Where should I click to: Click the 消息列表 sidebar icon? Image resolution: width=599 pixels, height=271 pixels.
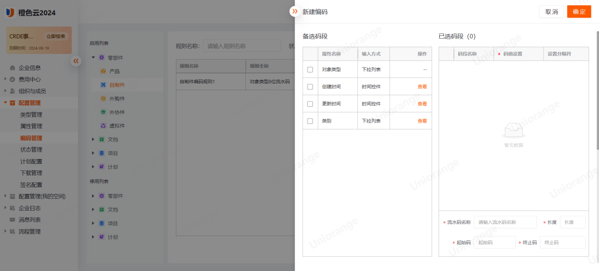(12, 220)
